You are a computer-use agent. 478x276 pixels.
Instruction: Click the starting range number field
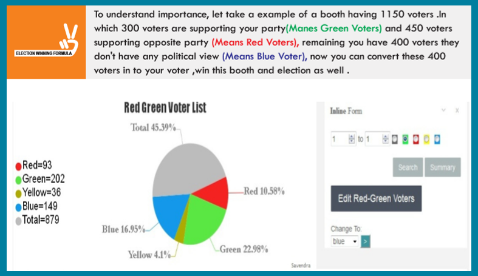pyautogui.click(x=343, y=139)
